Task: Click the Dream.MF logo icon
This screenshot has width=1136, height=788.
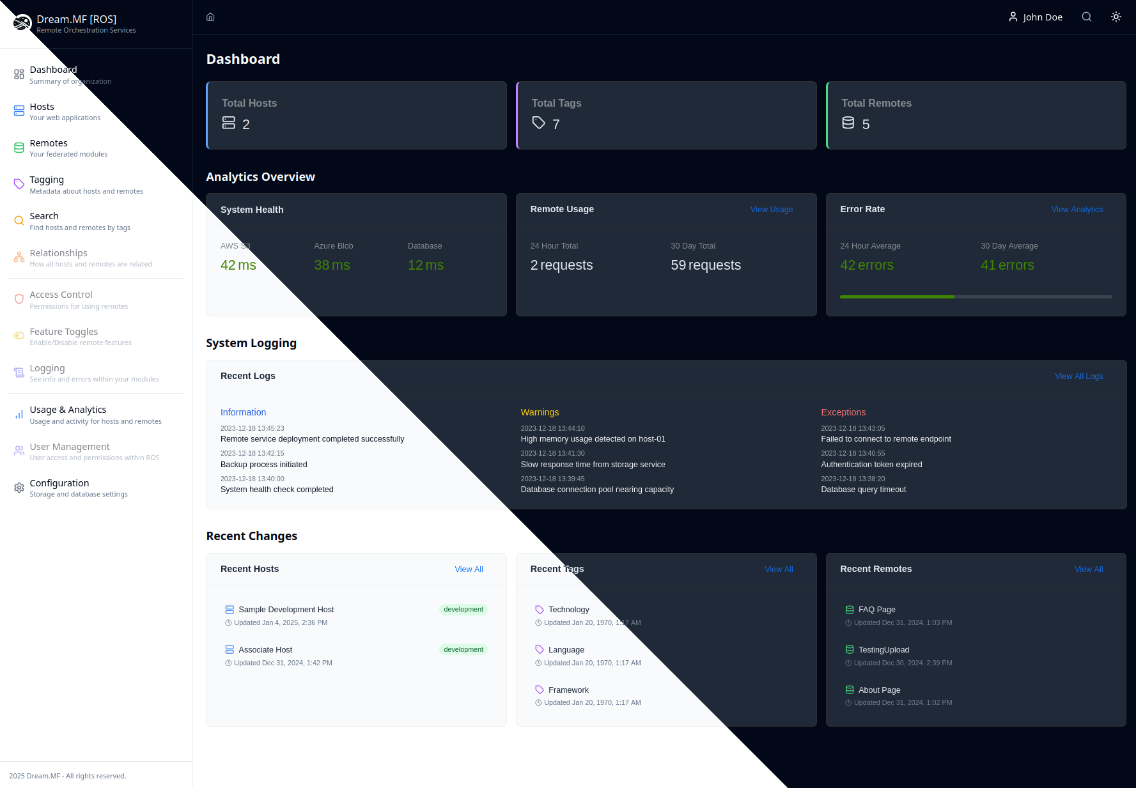Action: click(22, 24)
